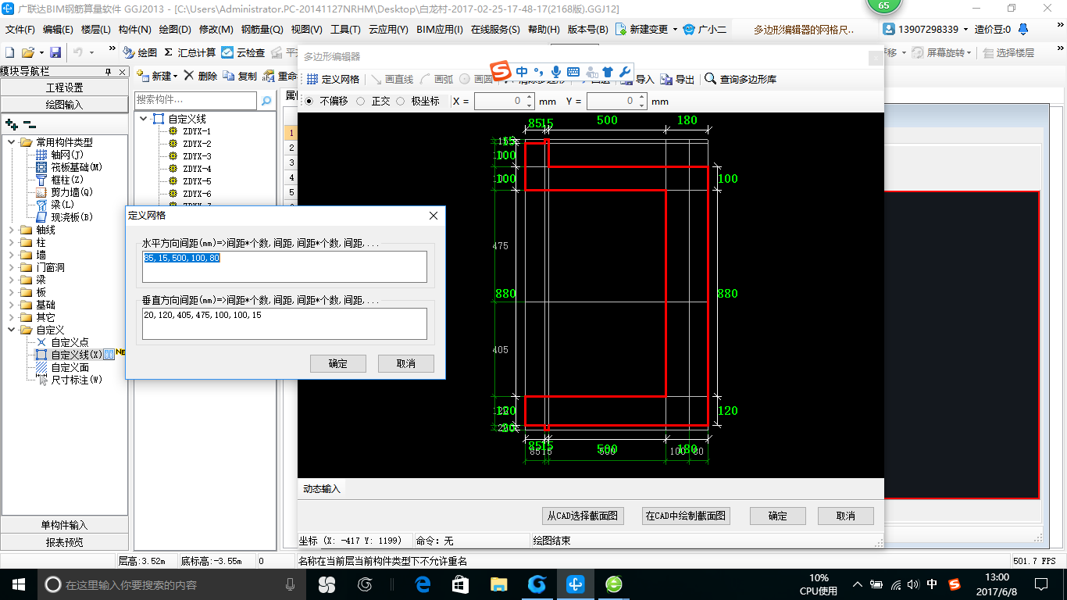Click the search magnifier beside 搜索构件
The width and height of the screenshot is (1067, 600).
[x=266, y=100]
